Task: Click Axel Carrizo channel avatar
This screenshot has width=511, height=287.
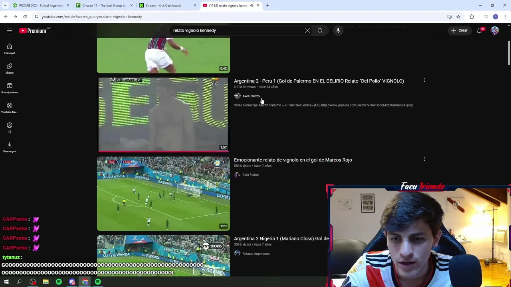Action: click(x=237, y=96)
